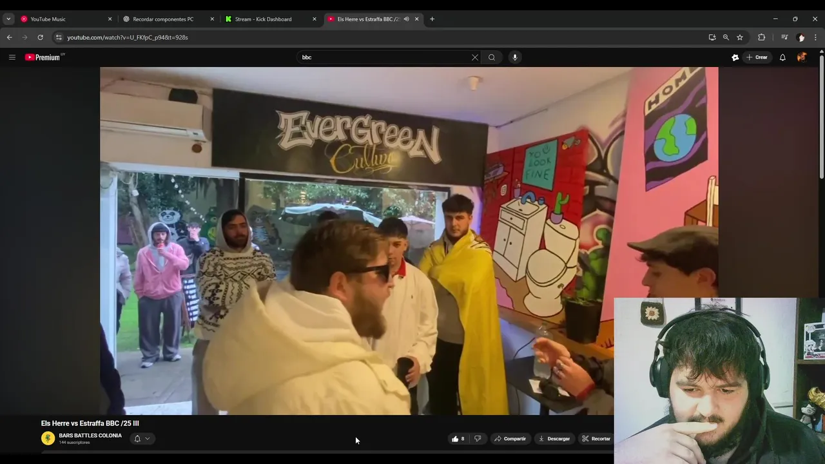
Task: Focus the address bar URL
Action: click(128, 37)
